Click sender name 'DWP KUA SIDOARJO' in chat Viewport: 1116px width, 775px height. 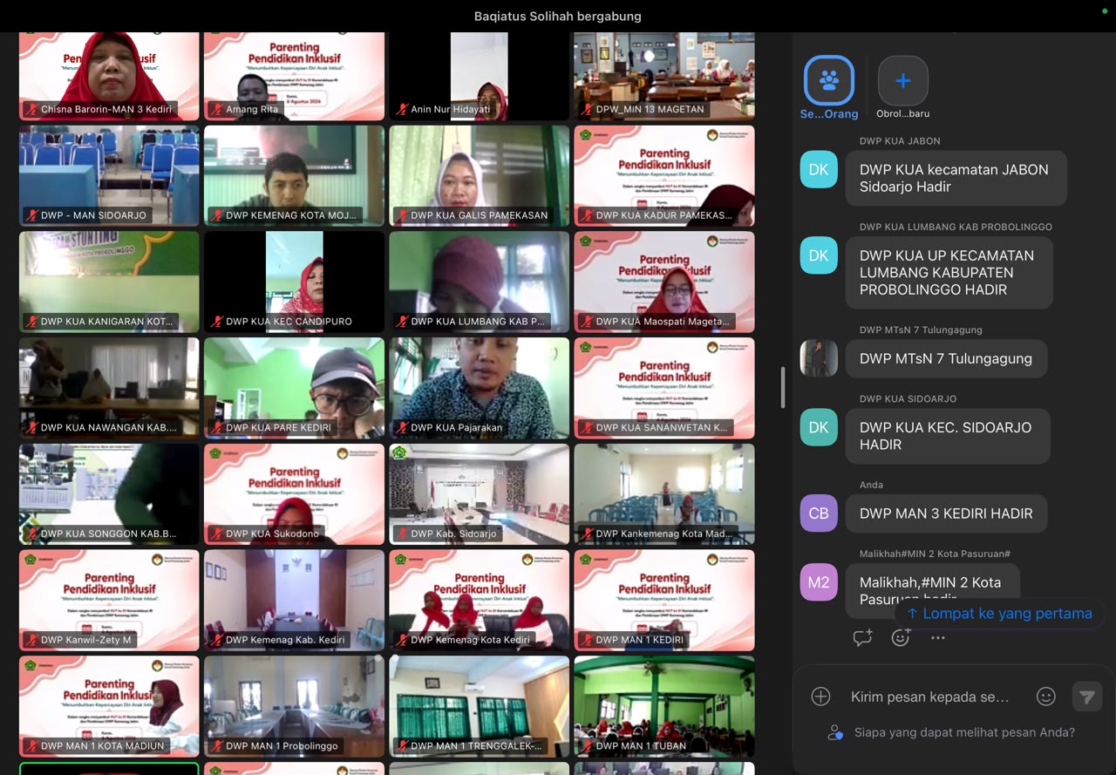(908, 399)
